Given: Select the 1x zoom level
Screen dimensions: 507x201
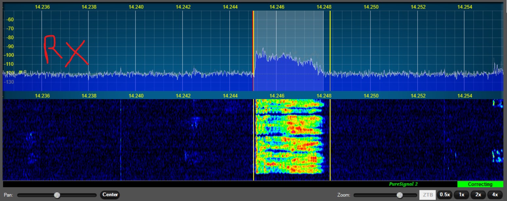Looking at the screenshot, I should [461, 195].
